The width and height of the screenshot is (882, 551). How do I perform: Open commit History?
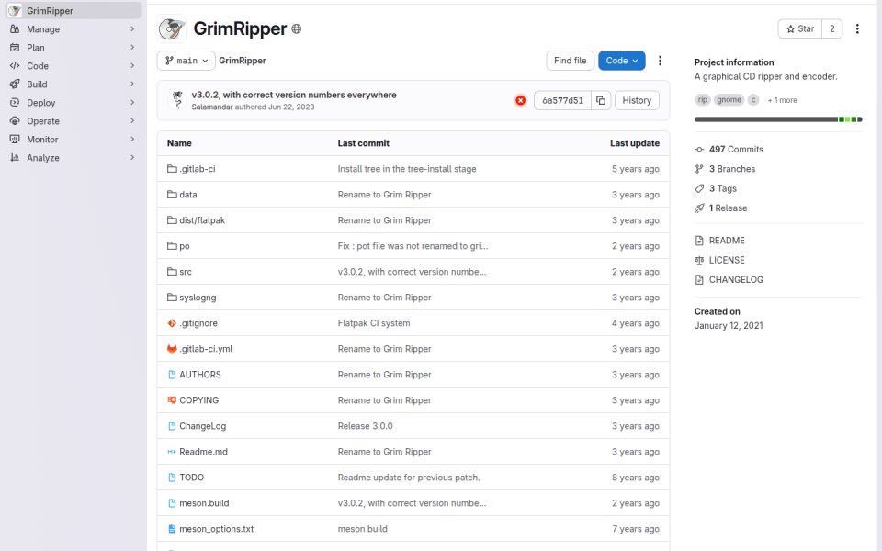pyautogui.click(x=637, y=101)
